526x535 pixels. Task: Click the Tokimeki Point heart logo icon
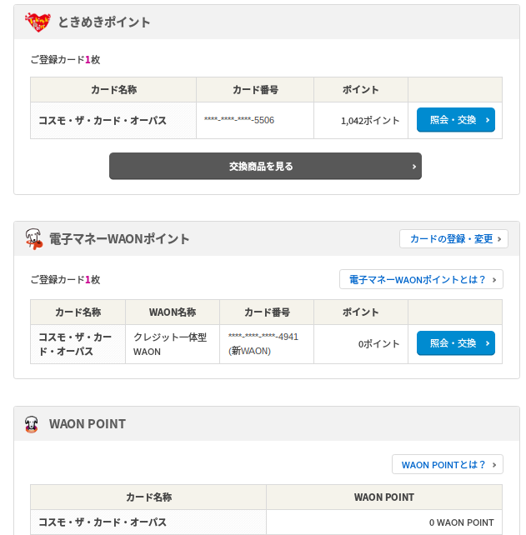tap(38, 22)
